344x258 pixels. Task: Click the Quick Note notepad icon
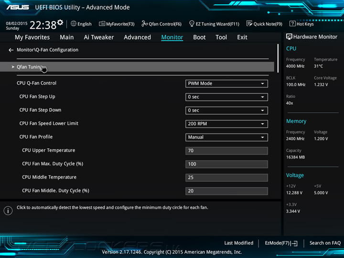[249, 23]
